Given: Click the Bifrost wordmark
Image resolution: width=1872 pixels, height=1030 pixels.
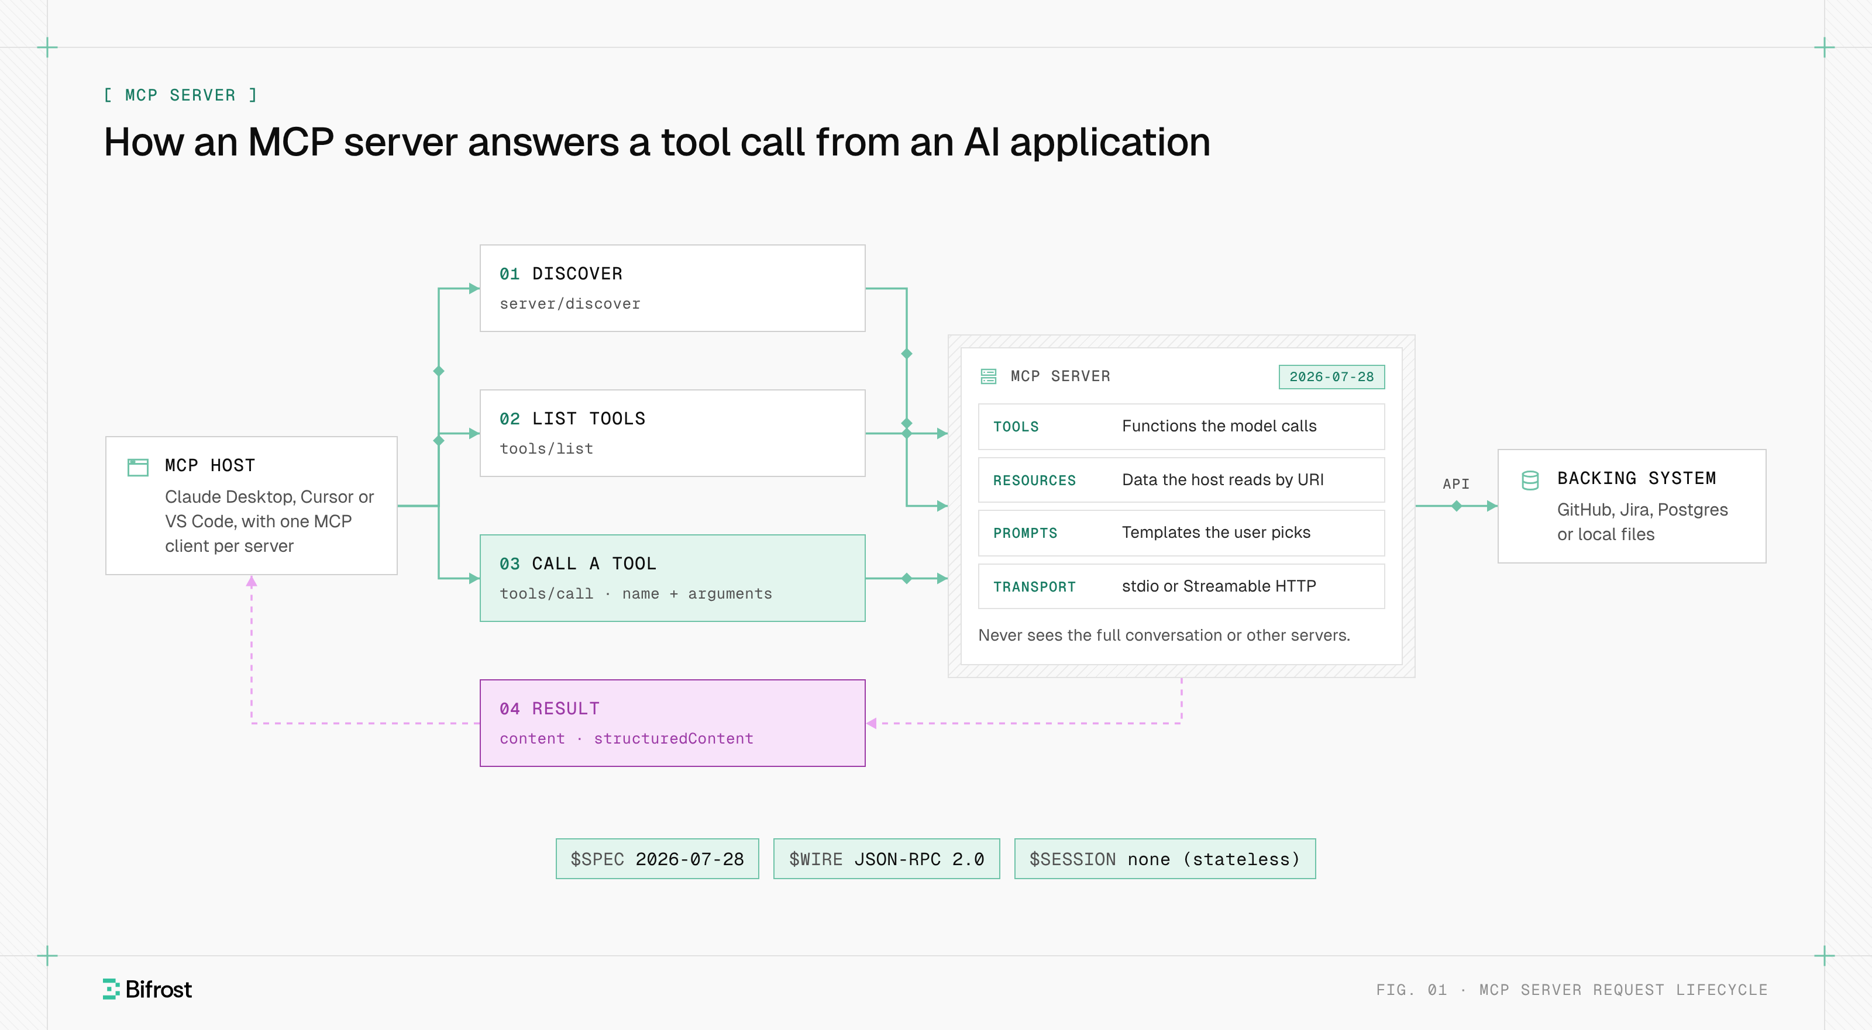Looking at the screenshot, I should click(159, 989).
